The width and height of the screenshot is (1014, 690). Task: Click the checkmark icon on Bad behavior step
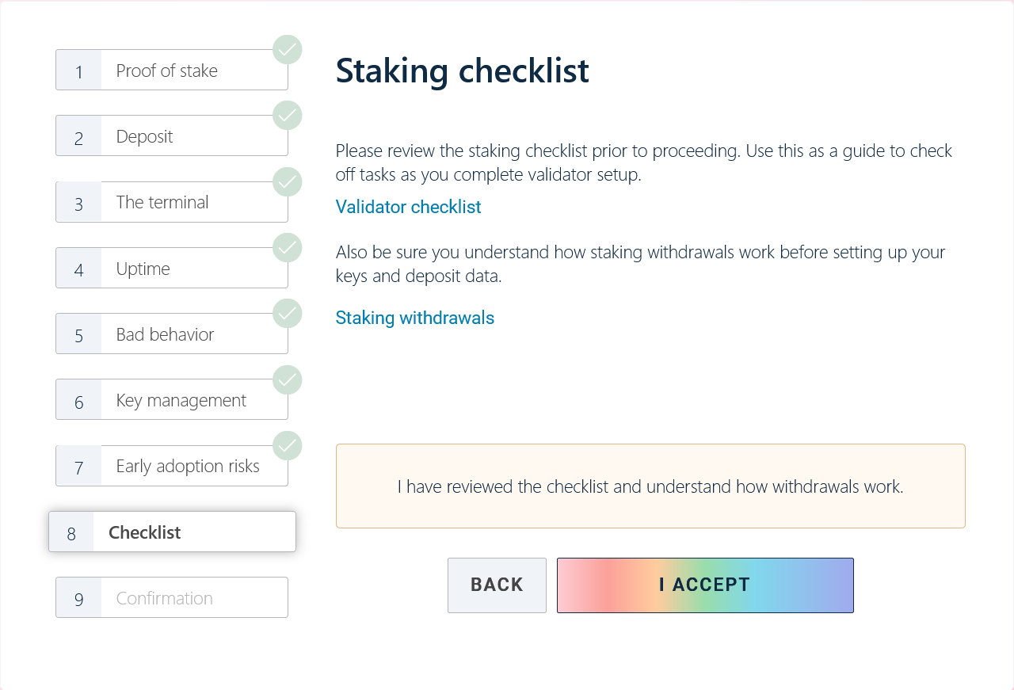(x=288, y=314)
